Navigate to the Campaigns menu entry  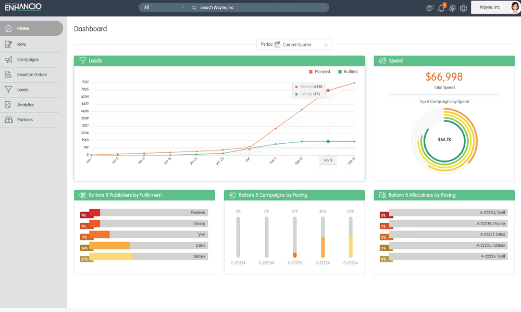tap(26, 59)
